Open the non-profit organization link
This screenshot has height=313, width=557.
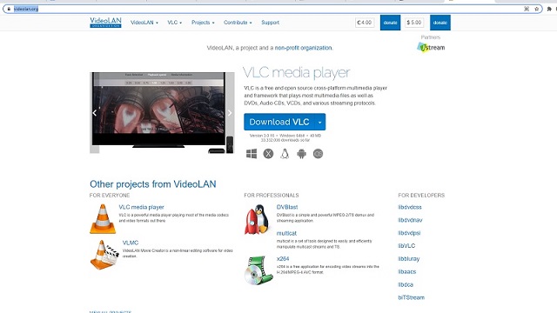[x=304, y=48]
